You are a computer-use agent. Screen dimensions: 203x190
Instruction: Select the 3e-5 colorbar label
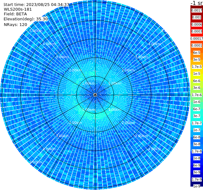197,59
